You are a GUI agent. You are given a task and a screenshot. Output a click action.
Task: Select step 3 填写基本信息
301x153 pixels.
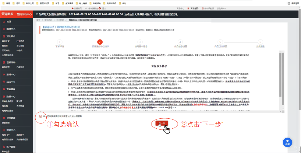pos(140,42)
